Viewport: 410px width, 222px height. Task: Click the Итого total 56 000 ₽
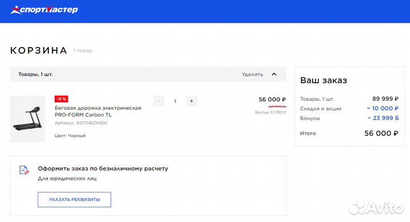[381, 133]
